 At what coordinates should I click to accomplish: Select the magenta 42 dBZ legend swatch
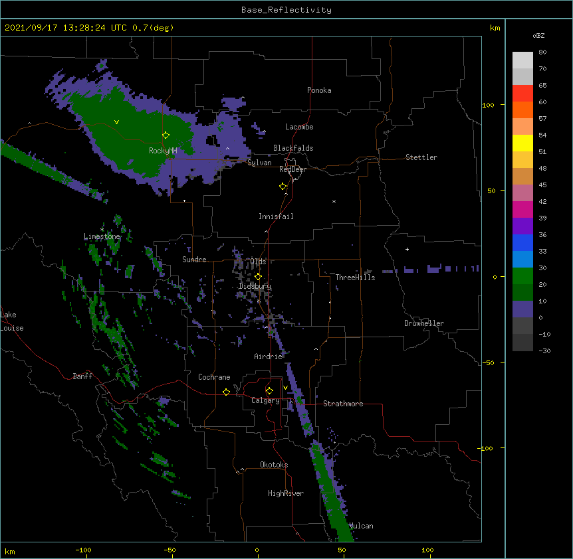522,209
